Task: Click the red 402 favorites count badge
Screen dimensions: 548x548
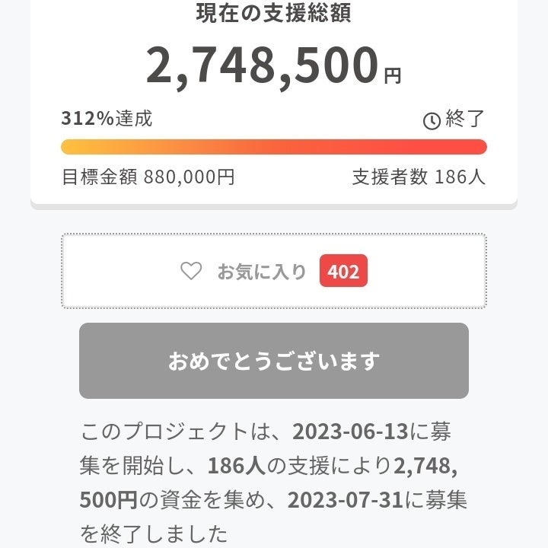Action: tap(343, 272)
